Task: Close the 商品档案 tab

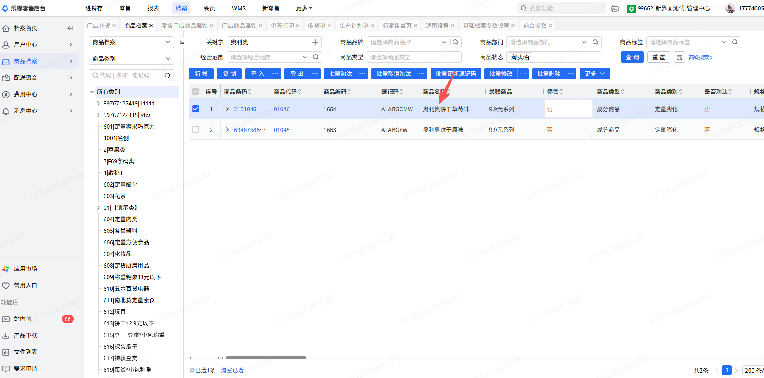Action: [x=151, y=26]
